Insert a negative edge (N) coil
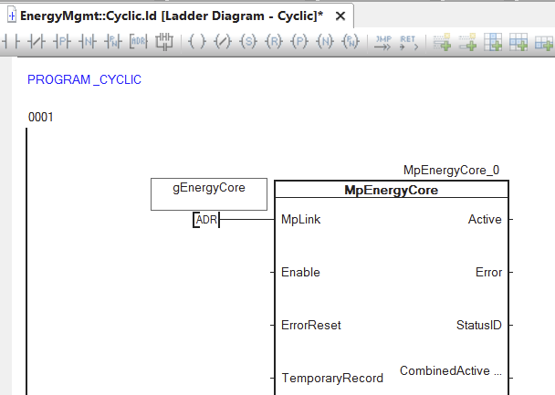Viewport: 555px width, 395px height. tap(325, 42)
